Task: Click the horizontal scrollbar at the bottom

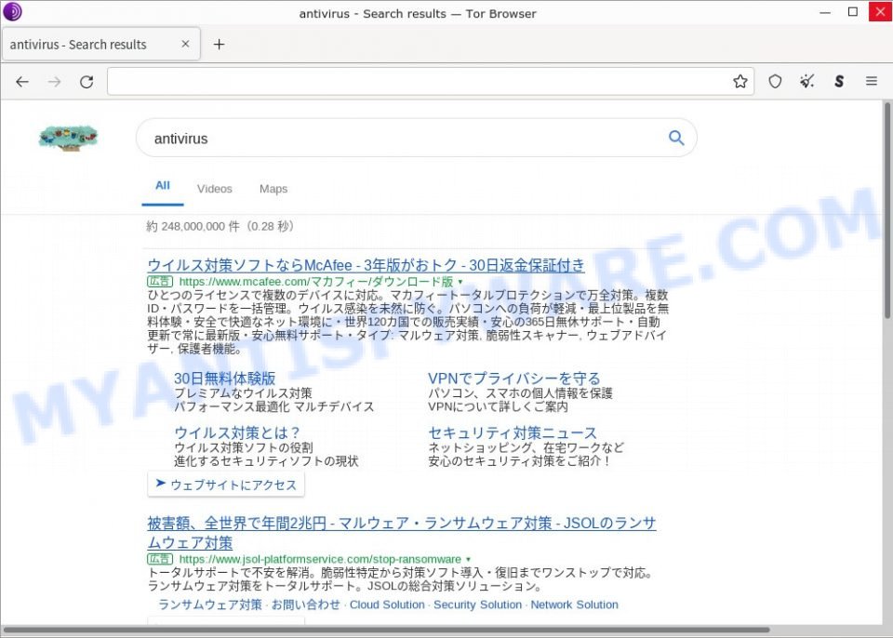Action: 385,630
